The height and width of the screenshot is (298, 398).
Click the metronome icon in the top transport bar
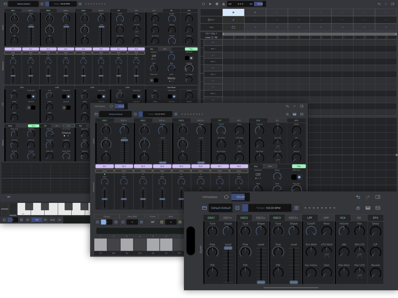pyautogui.click(x=223, y=4)
